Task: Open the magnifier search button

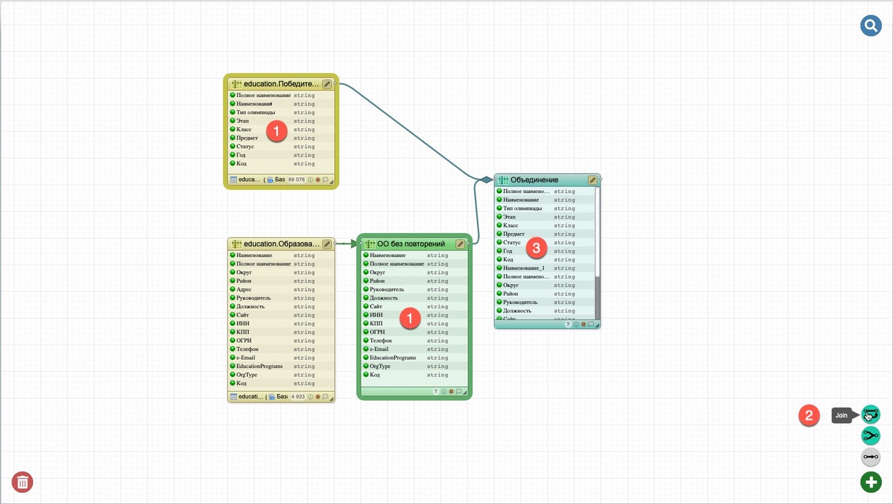Action: (871, 26)
